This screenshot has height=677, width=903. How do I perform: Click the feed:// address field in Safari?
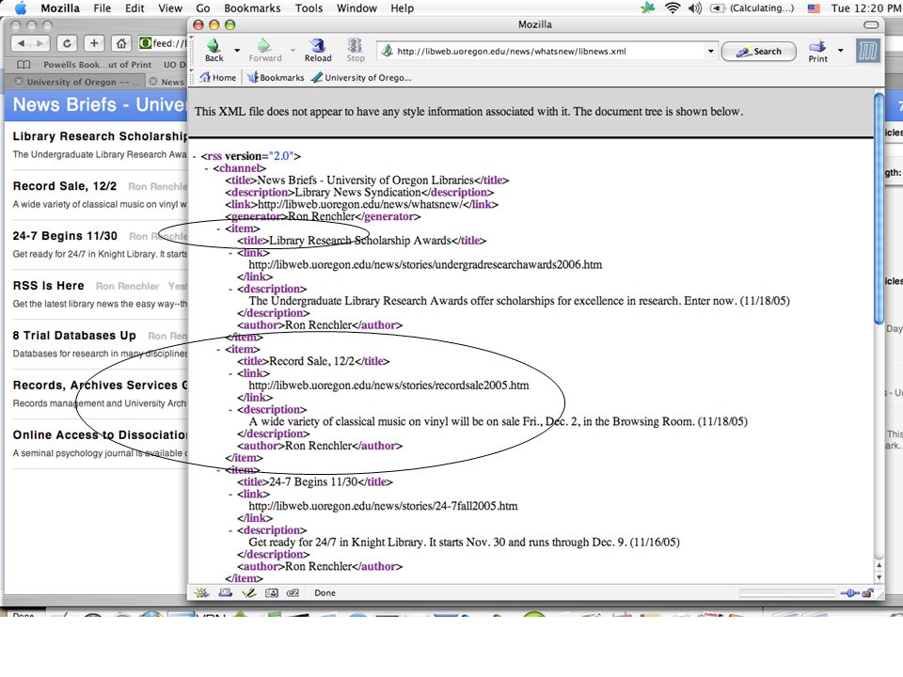tap(163, 43)
